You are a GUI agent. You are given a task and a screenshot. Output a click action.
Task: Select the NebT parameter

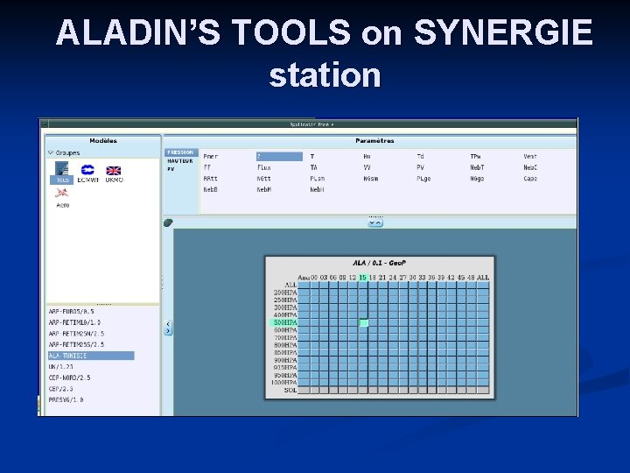(x=478, y=167)
